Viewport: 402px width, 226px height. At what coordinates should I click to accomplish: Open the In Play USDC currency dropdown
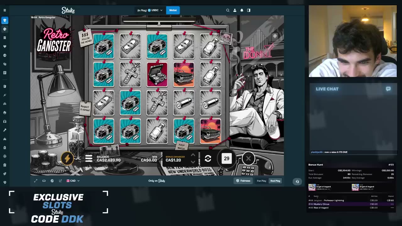pyautogui.click(x=150, y=10)
